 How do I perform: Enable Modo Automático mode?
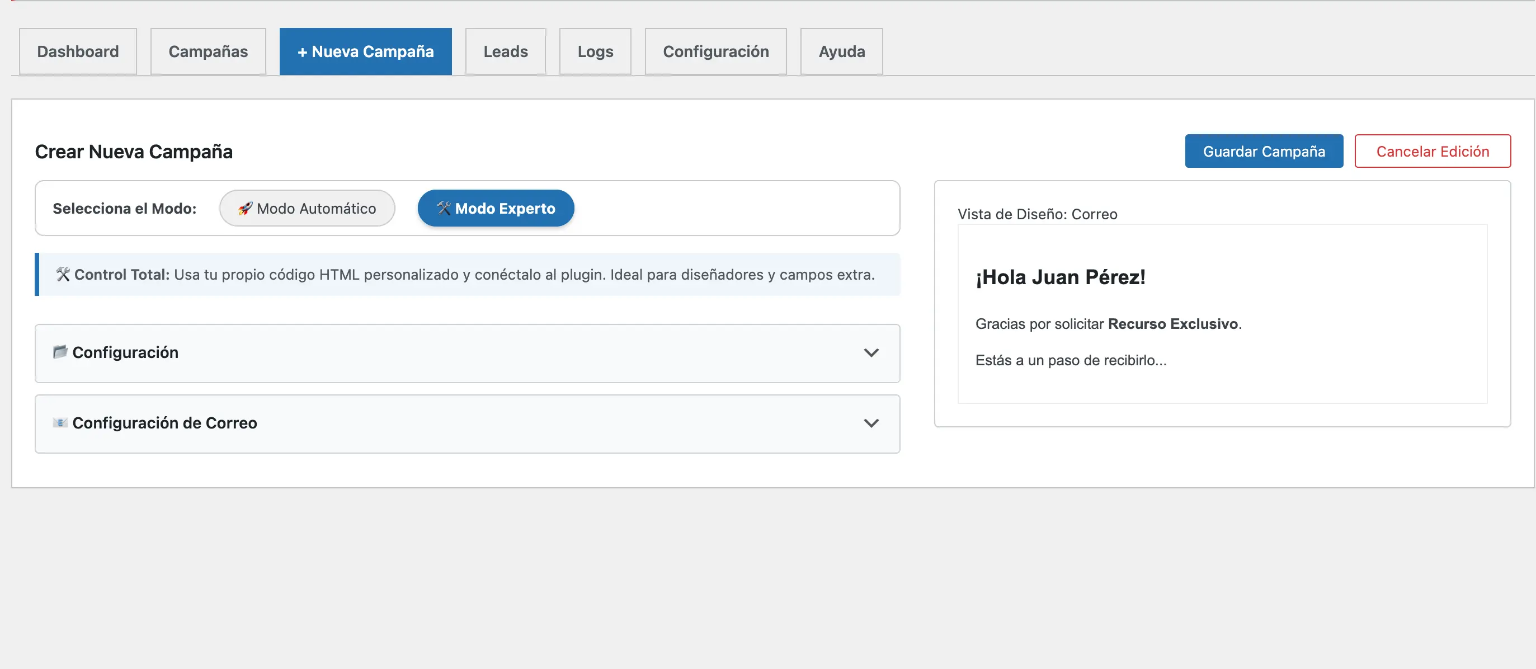pyautogui.click(x=307, y=208)
